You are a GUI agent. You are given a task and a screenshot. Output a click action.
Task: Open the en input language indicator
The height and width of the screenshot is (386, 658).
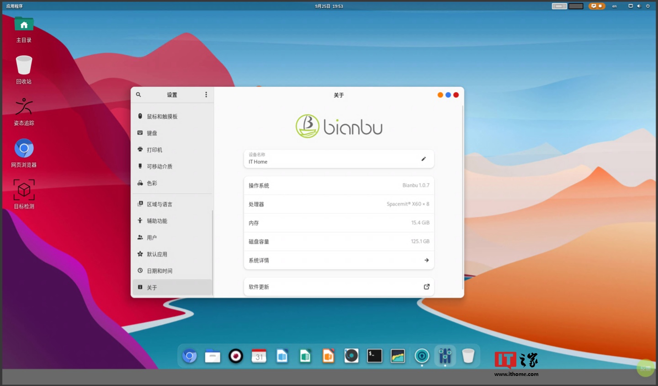(615, 6)
